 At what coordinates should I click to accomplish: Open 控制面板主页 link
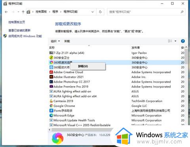[x=17, y=22]
